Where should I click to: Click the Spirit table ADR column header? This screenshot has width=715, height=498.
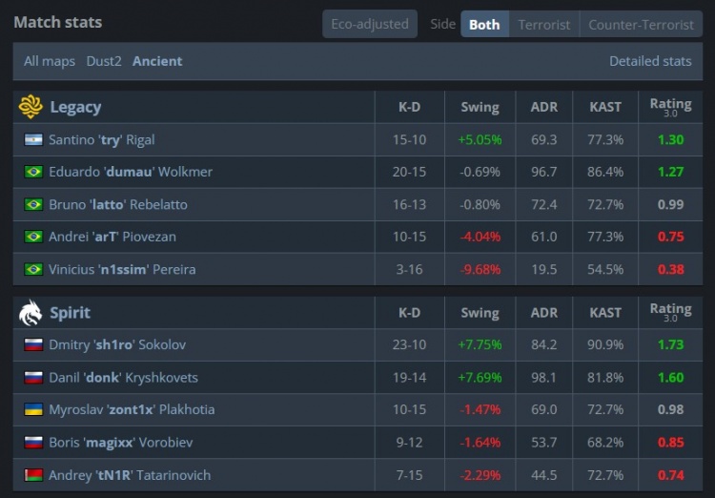[544, 313]
